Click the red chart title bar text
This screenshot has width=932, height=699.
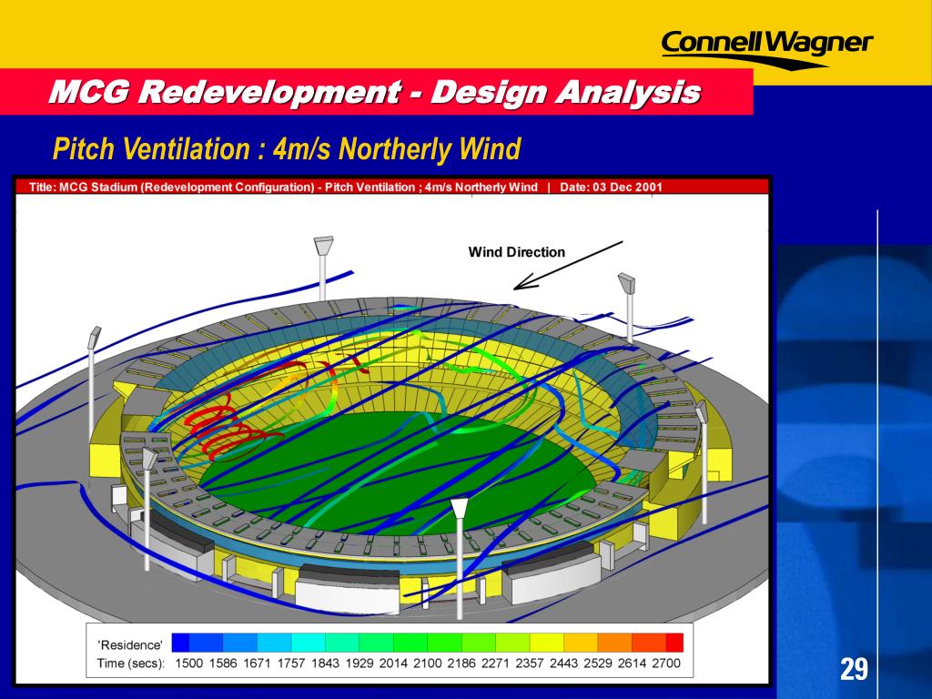345,187
